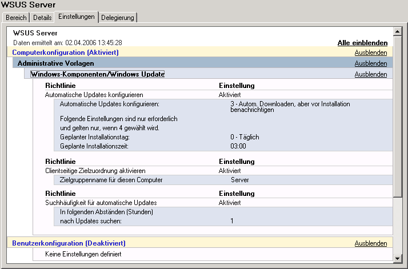Collapse Administrative Vorlagen with Ausblenden
The height and width of the screenshot is (269, 408).
(371, 63)
